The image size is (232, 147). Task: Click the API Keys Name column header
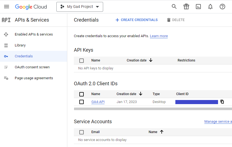(x=96, y=60)
